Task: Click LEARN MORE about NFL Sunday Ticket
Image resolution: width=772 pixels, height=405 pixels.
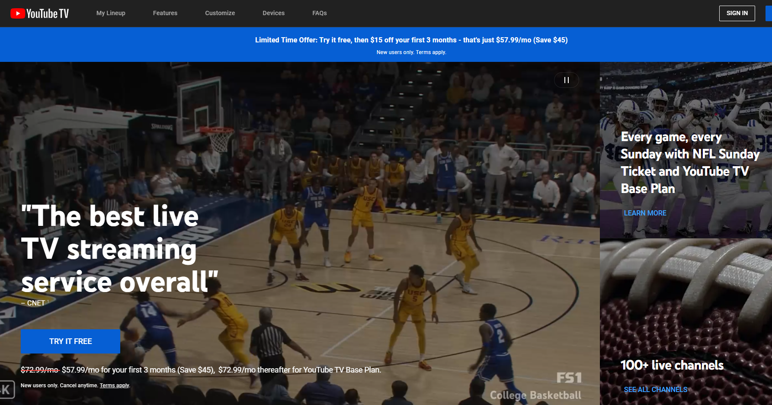Action: (645, 213)
